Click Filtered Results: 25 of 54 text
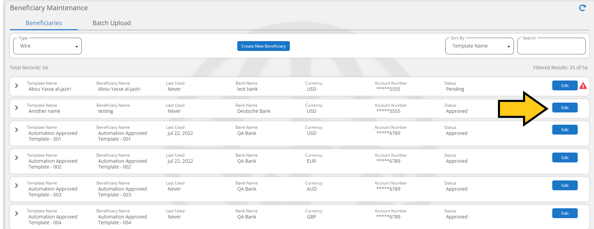Image resolution: width=594 pixels, height=229 pixels. [560, 68]
